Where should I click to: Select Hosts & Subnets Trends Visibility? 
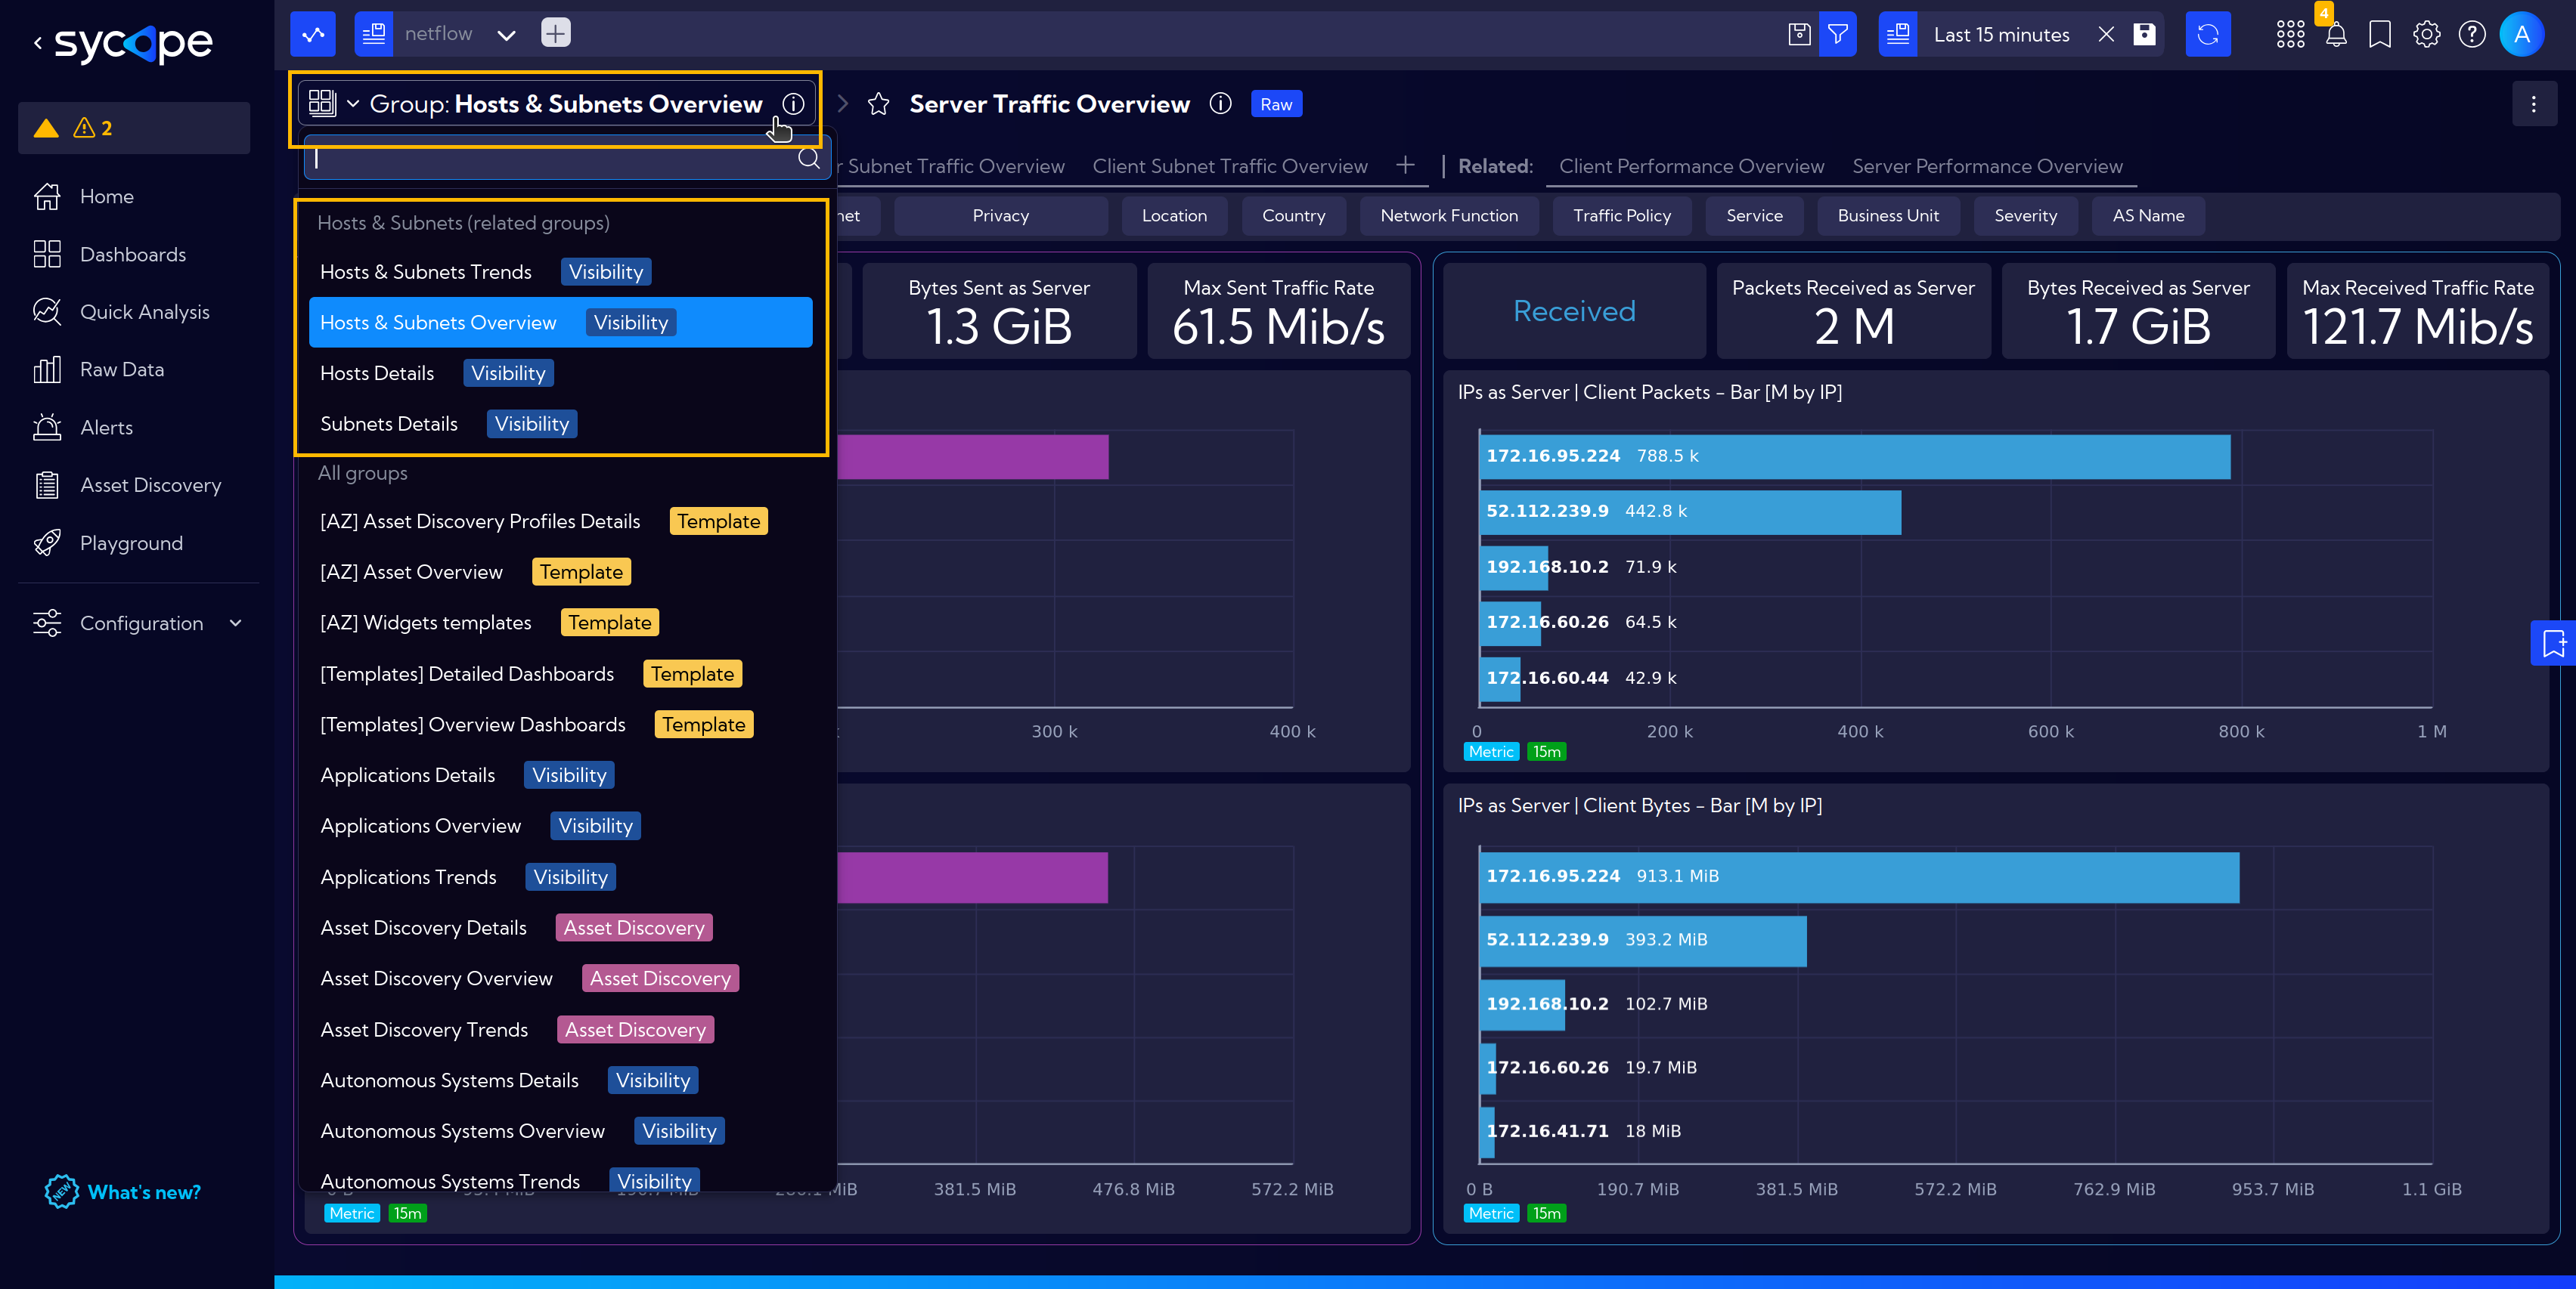click(485, 270)
